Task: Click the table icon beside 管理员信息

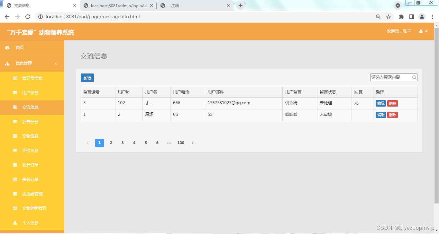Action: point(15,78)
